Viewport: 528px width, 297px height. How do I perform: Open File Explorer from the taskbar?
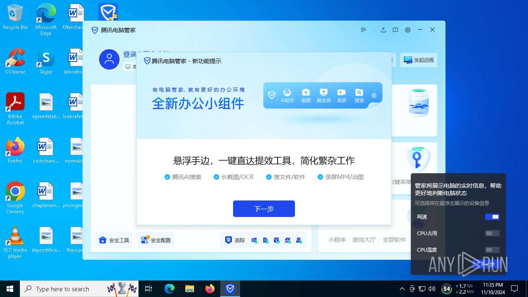[x=190, y=289]
